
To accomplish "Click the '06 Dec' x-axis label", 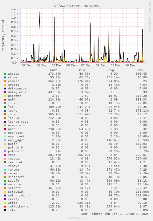I will (71, 65).
